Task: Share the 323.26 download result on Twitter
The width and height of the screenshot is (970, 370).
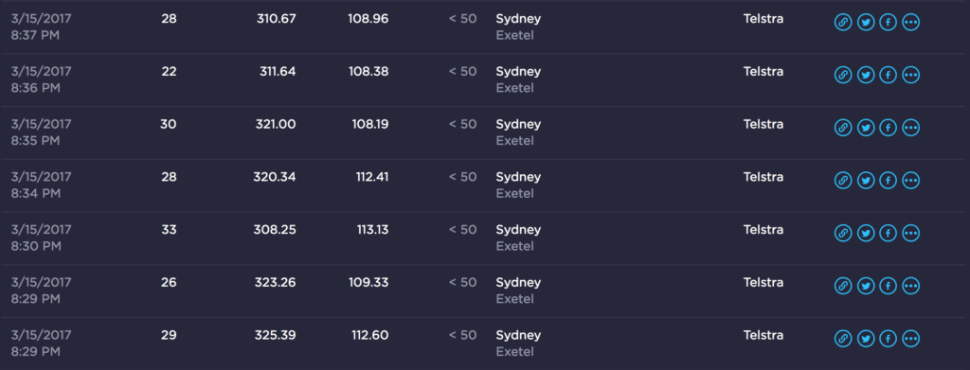Action: coord(866,286)
